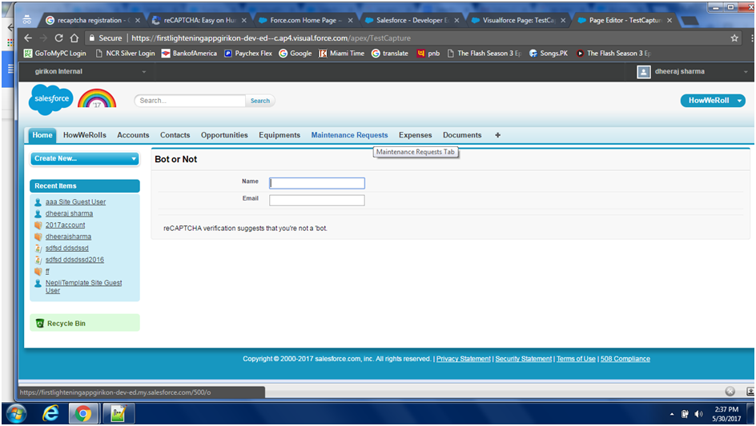Click the plus icon for all tabs

(497, 135)
